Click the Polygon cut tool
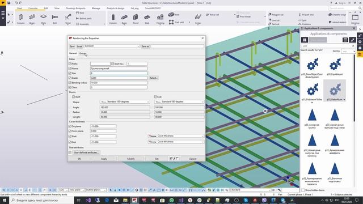The image size is (363, 204). 276,15
